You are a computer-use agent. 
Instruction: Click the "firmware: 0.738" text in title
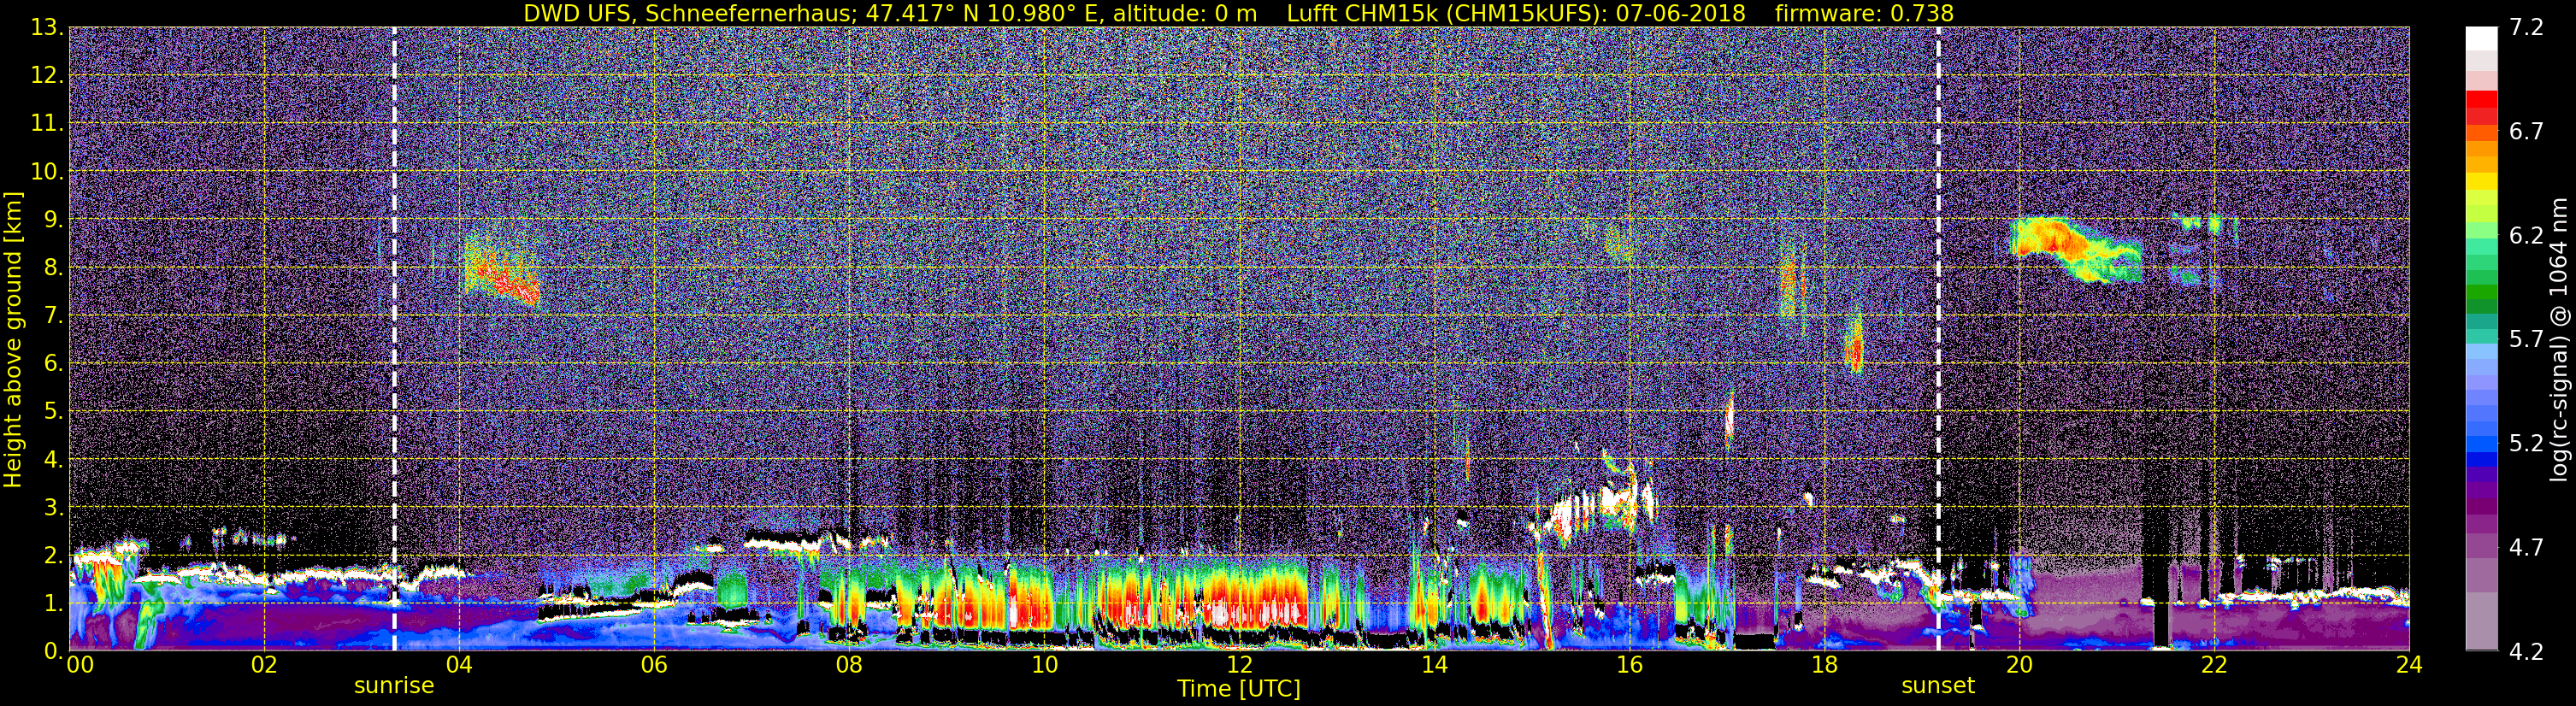1864,14
